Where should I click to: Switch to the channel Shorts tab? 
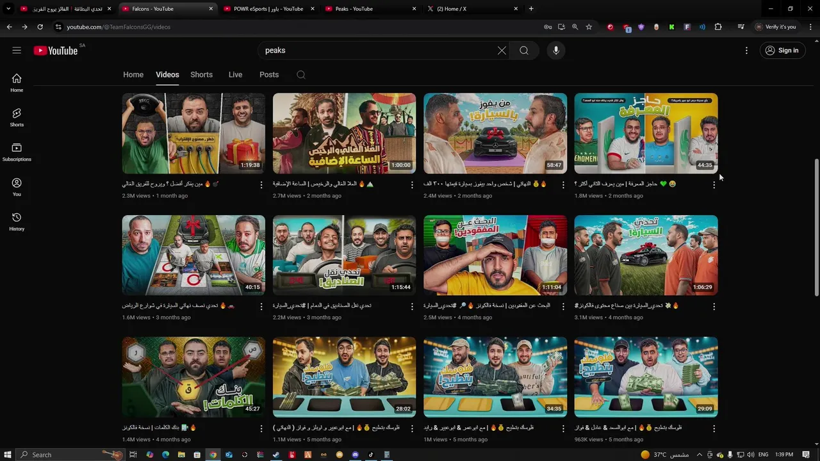tap(201, 75)
